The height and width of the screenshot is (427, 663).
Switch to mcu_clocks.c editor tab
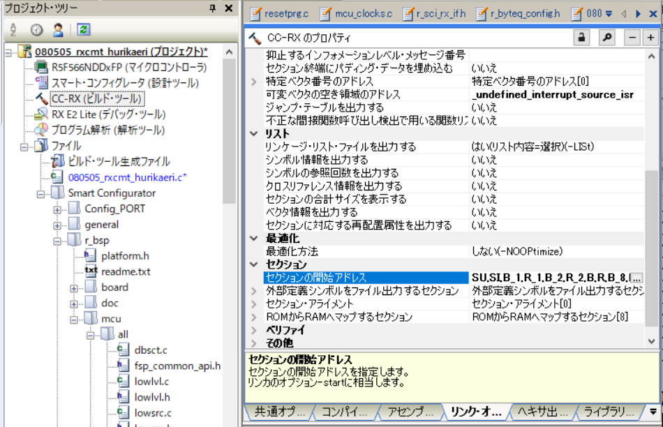tap(356, 13)
